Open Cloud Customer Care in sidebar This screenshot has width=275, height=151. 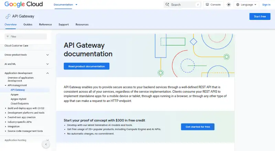(x=16, y=46)
